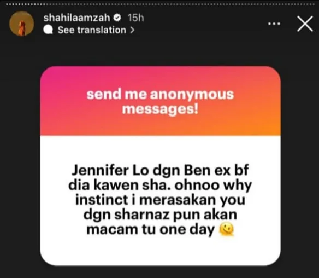Tap the Jennifer Lo message text
319x278 pixels.
tap(160, 200)
